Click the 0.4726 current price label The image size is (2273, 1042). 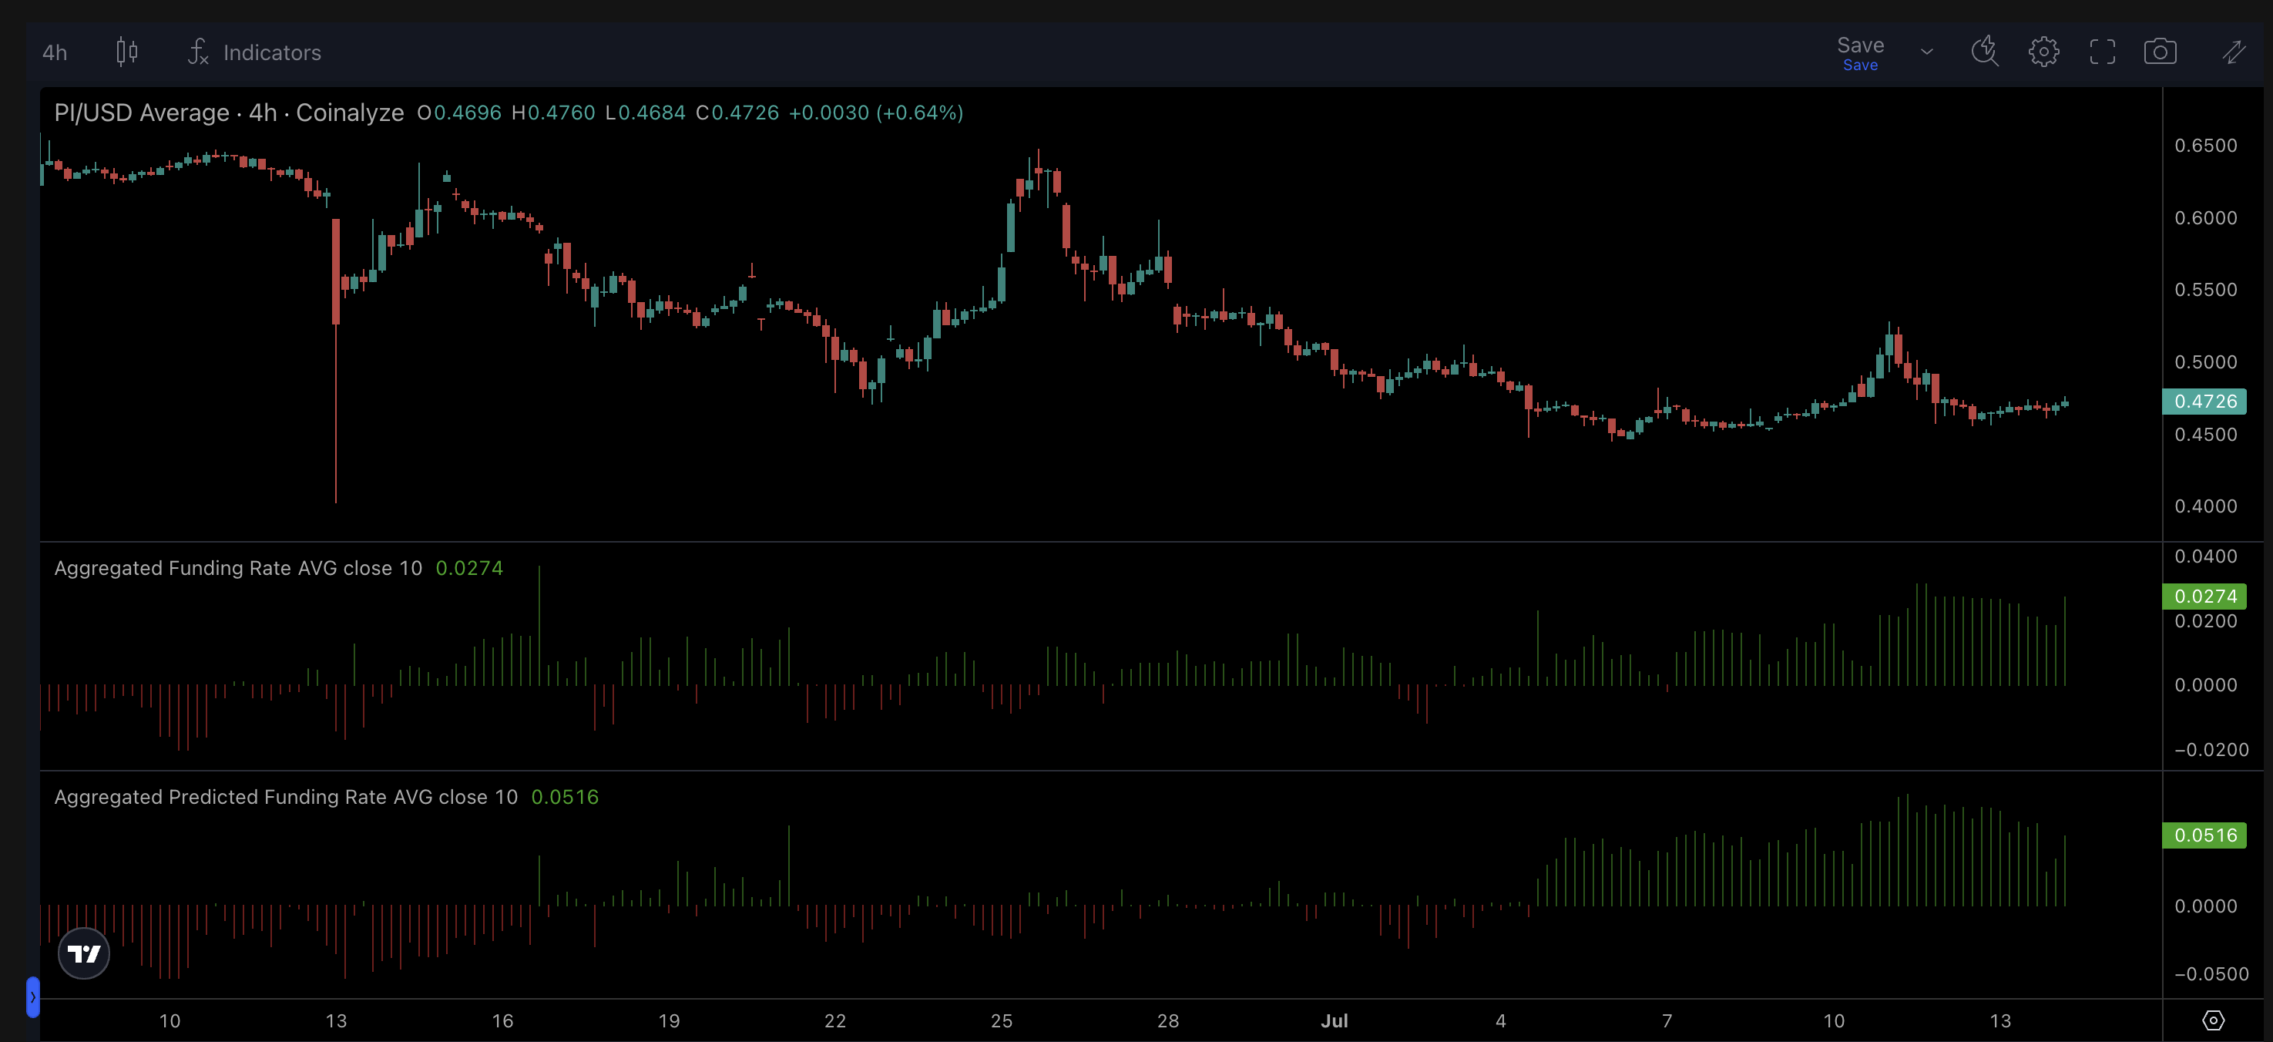click(2204, 402)
